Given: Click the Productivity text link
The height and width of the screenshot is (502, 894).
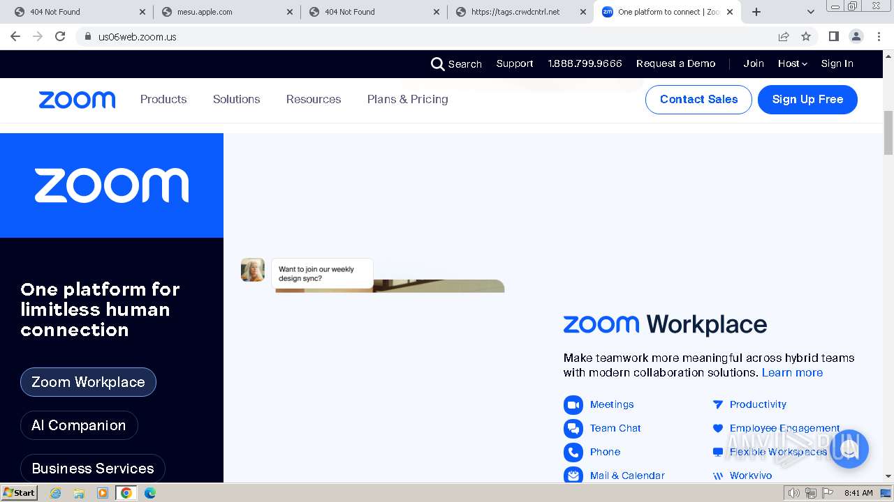Looking at the screenshot, I should pos(758,404).
